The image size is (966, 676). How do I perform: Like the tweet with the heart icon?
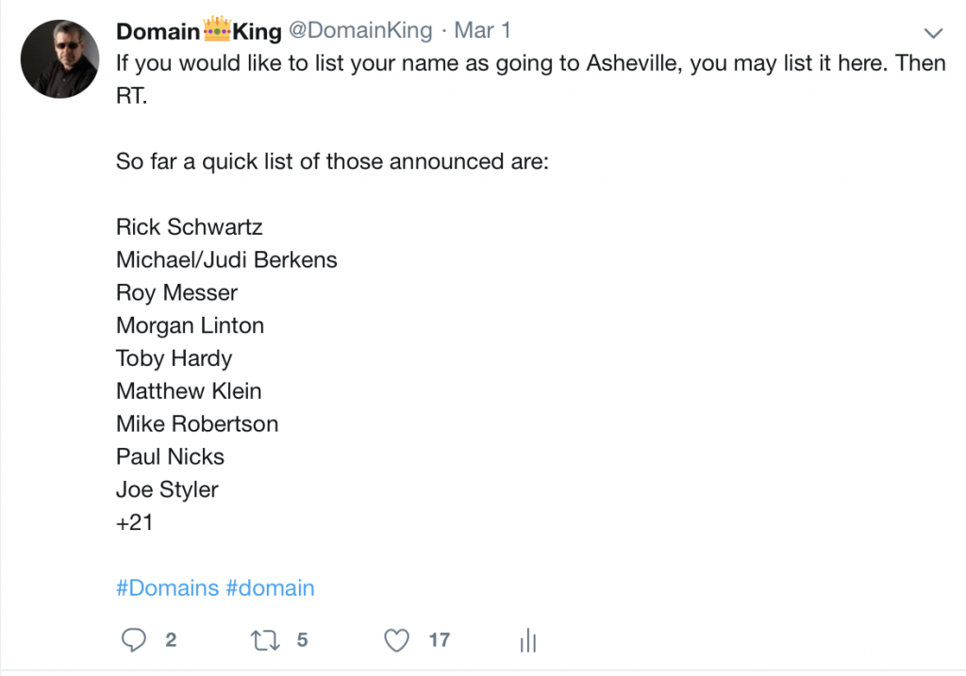coord(397,640)
